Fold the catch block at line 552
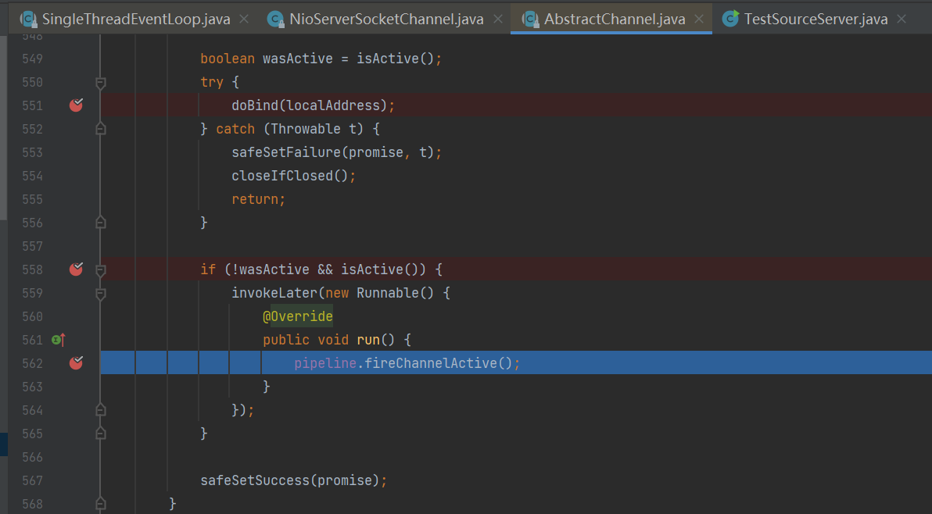Viewport: 932px width, 514px height. pos(100,129)
